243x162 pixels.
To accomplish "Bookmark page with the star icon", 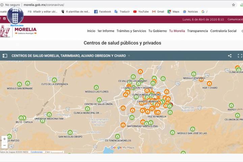I will tap(233, 5).
